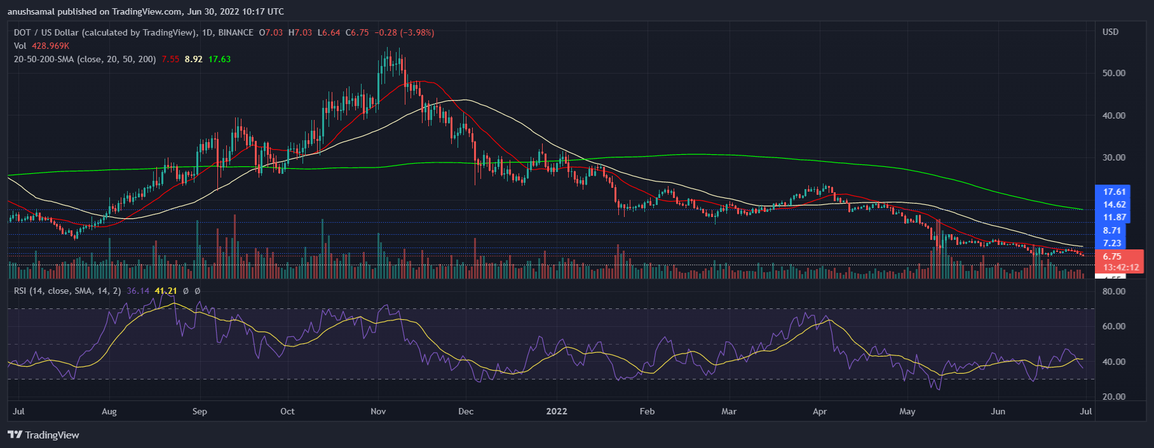This screenshot has width=1154, height=448.
Task: Select the Vol 428.969K indicator label
Action: click(x=41, y=46)
